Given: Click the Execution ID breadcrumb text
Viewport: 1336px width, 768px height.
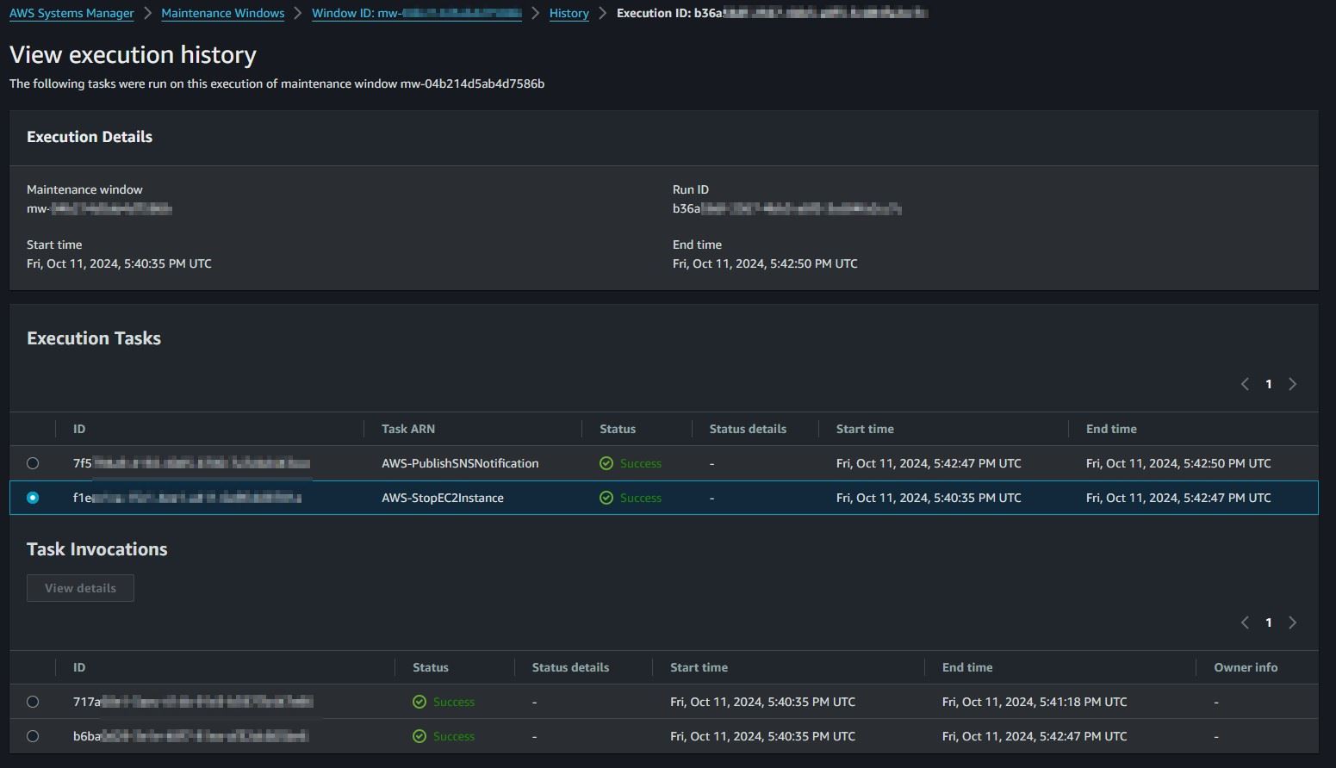Looking at the screenshot, I should (772, 13).
